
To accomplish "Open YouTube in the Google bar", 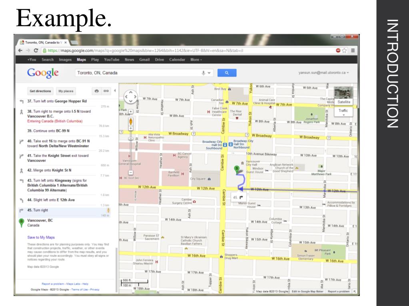I will (112, 59).
